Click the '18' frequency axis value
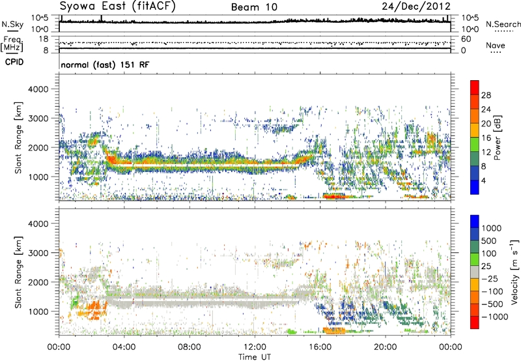This screenshot has height=361, width=521. [x=43, y=39]
